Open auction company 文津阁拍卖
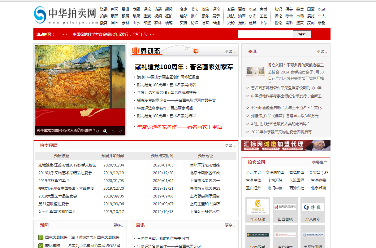The height and width of the screenshot is (248, 376). coord(275,173)
